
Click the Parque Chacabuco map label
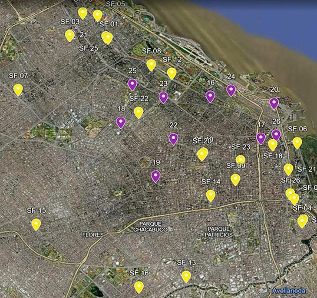click(x=147, y=227)
